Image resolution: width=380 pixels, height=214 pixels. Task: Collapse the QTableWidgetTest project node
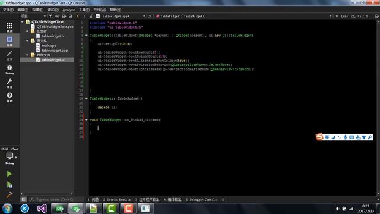[23, 22]
